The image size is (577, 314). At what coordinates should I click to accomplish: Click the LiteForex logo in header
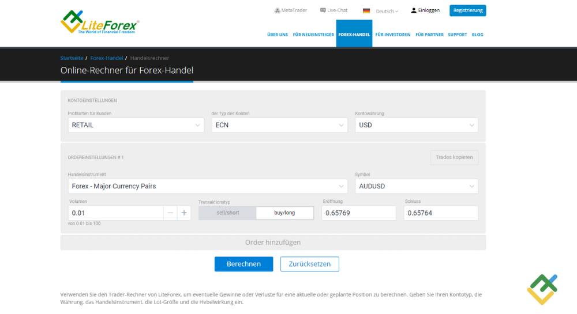(99, 21)
